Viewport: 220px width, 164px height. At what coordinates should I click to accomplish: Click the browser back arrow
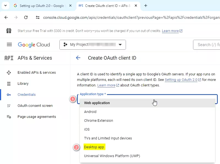6,17
